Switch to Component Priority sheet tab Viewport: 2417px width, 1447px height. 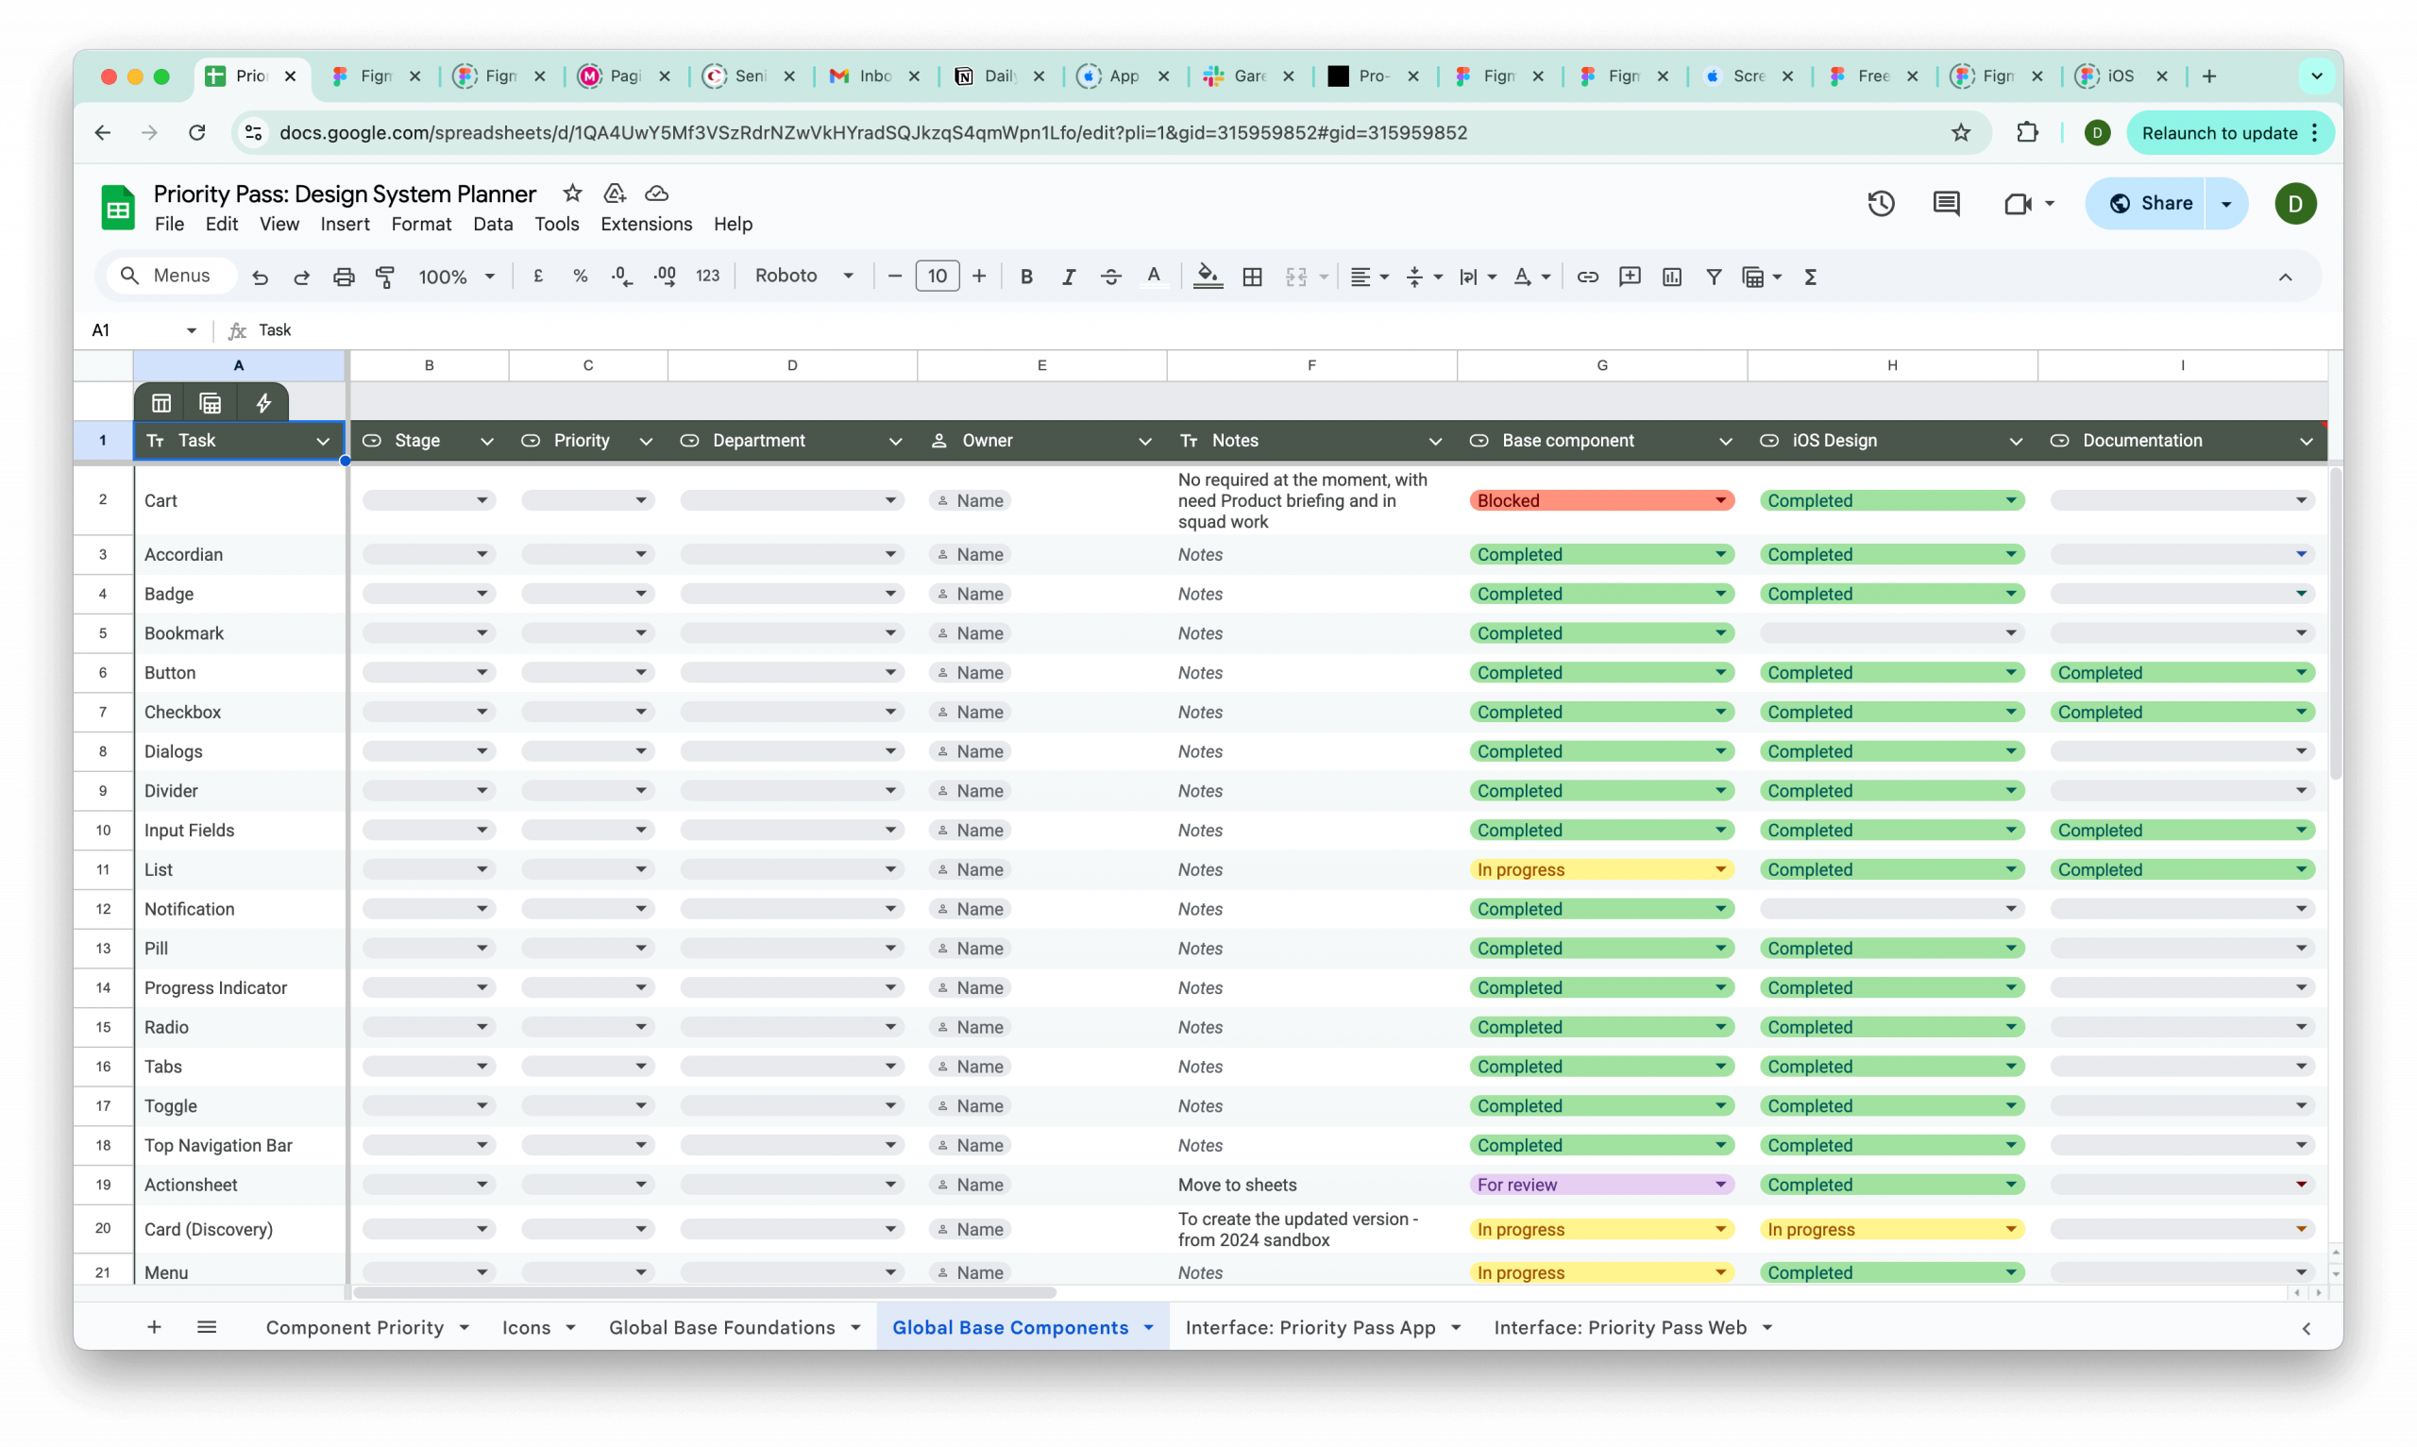355,1327
